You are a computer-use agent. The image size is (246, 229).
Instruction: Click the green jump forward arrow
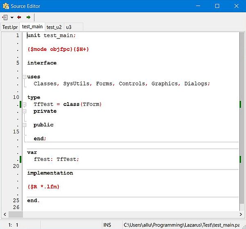[28, 17]
